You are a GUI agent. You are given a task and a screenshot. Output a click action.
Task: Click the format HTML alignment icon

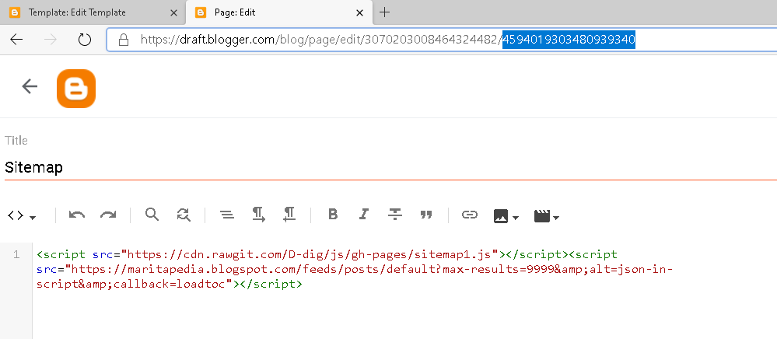click(x=227, y=215)
